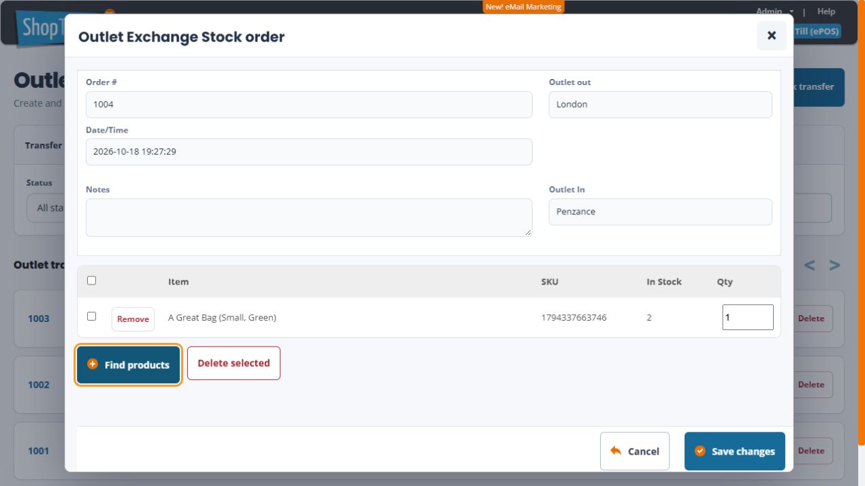Click the In Stock column header
Image resolution: width=865 pixels, height=486 pixels.
coord(664,282)
